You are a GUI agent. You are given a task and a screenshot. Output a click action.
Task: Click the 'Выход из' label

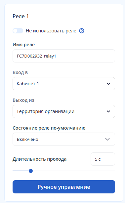(x=23, y=100)
